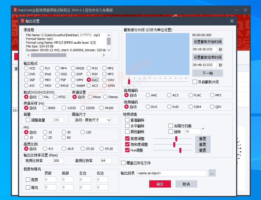Click set clip start time button
This screenshot has width=261, height=200.
[x=208, y=42]
